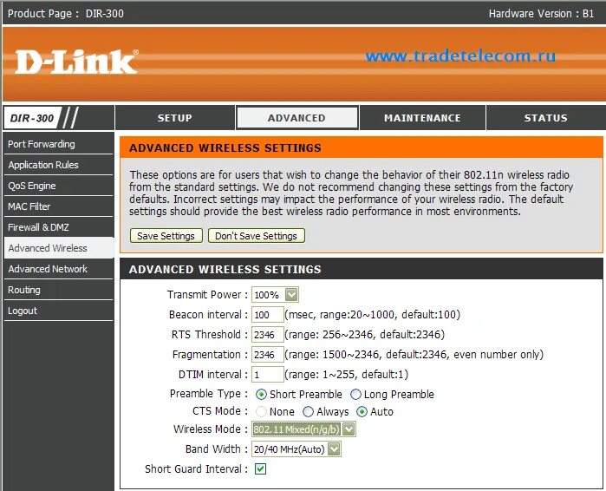Screen dimensions: 606x491
Task: Click the 'Transmit Power :' label
Action: (207, 295)
